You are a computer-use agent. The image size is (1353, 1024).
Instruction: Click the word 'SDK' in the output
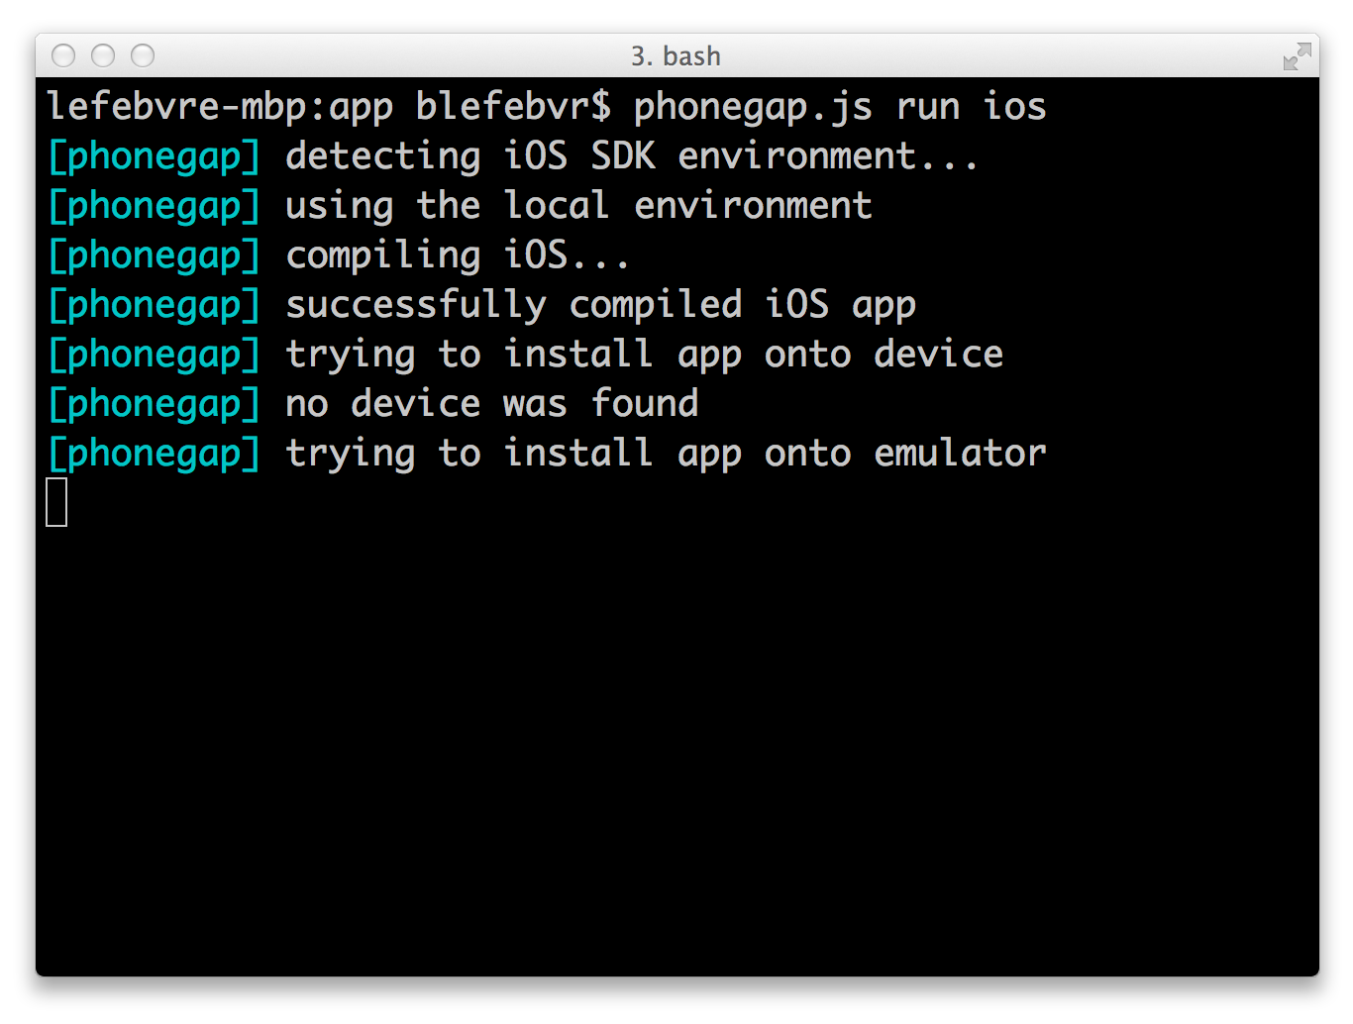(623, 156)
